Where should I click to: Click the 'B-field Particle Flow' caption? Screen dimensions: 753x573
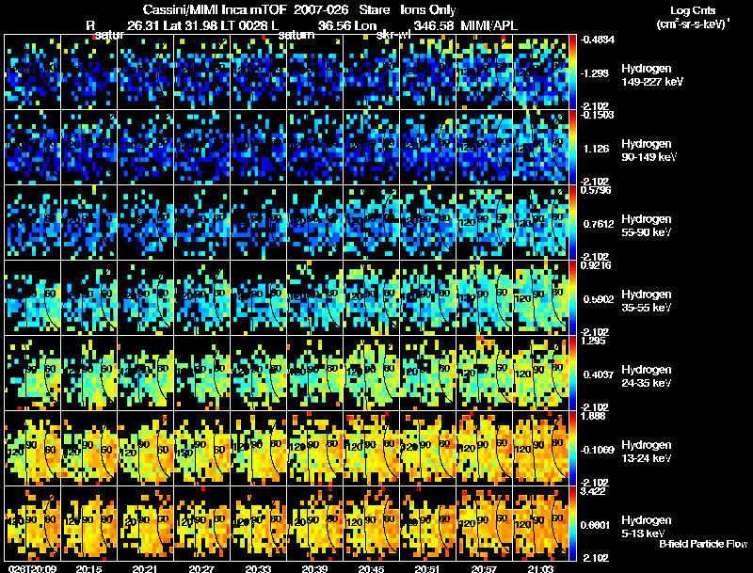click(x=703, y=544)
